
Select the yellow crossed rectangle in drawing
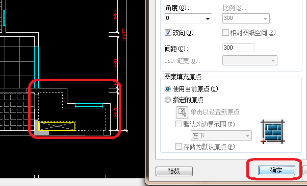click(57, 126)
